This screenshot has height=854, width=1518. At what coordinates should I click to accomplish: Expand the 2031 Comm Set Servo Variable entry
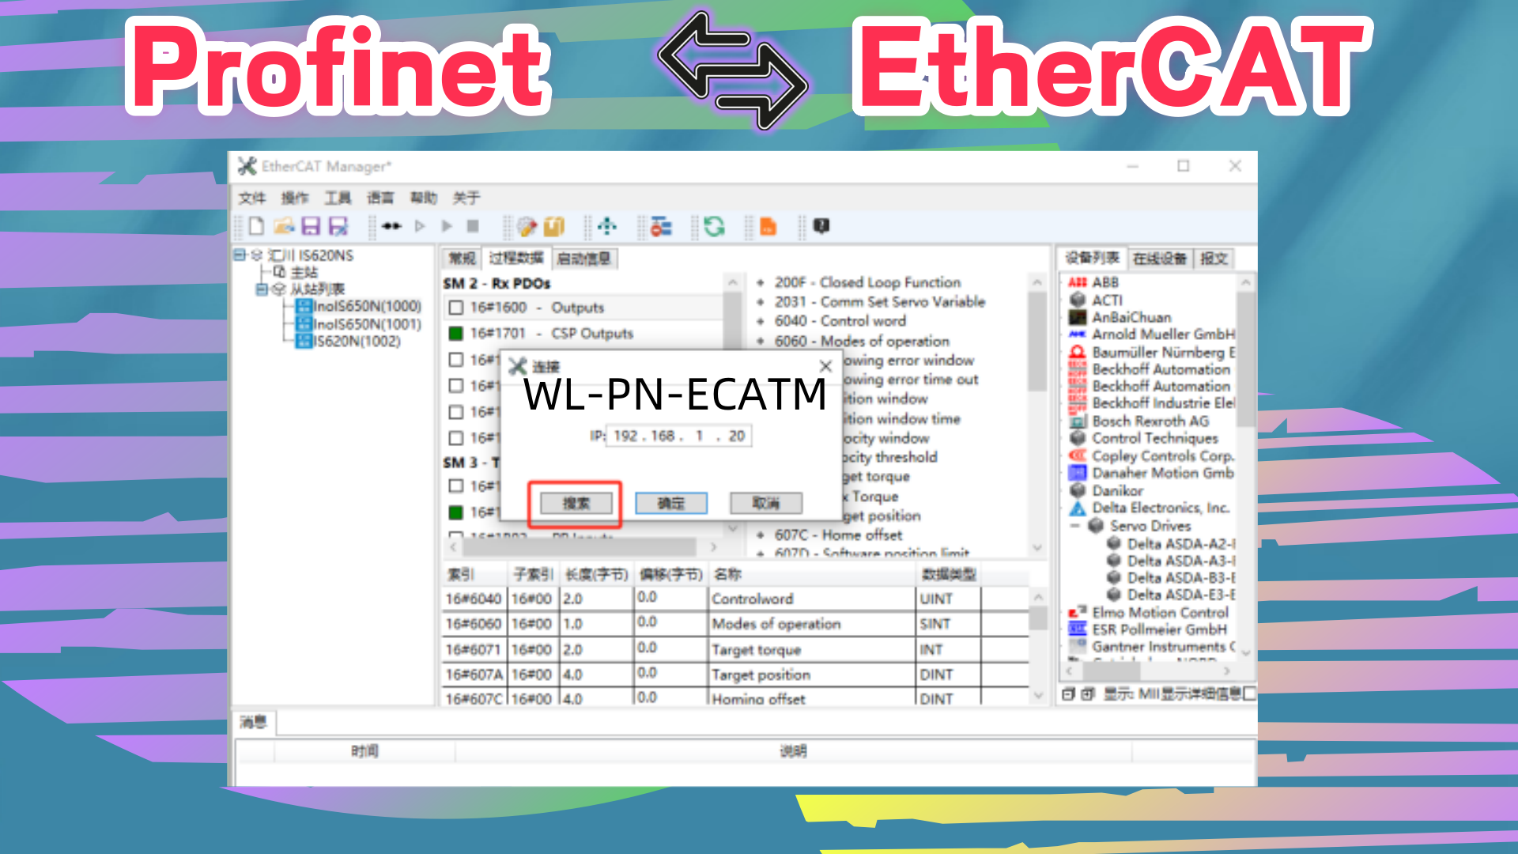point(761,302)
